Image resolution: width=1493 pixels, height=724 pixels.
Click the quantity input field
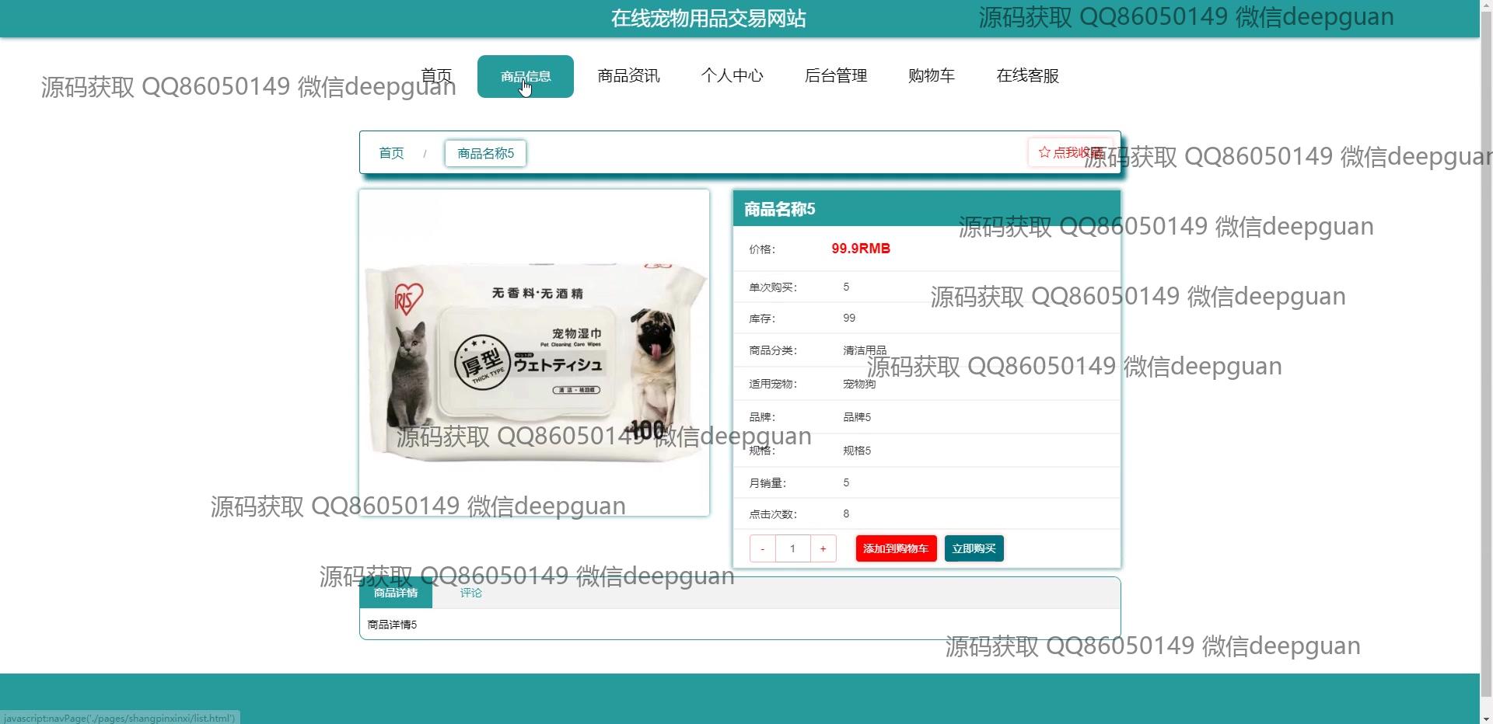(792, 548)
